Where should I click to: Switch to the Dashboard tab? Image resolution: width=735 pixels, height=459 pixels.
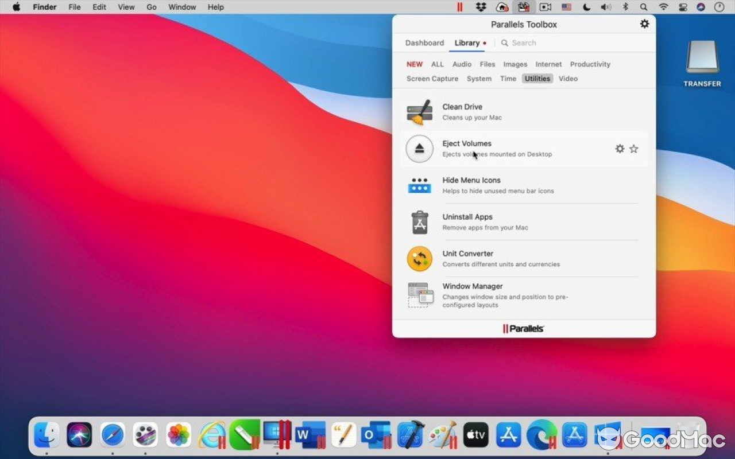coord(424,42)
